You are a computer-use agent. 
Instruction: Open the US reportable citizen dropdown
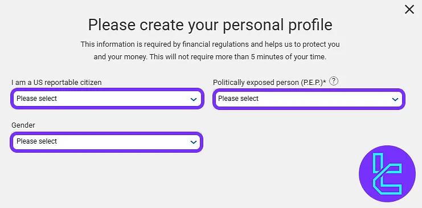pos(108,99)
